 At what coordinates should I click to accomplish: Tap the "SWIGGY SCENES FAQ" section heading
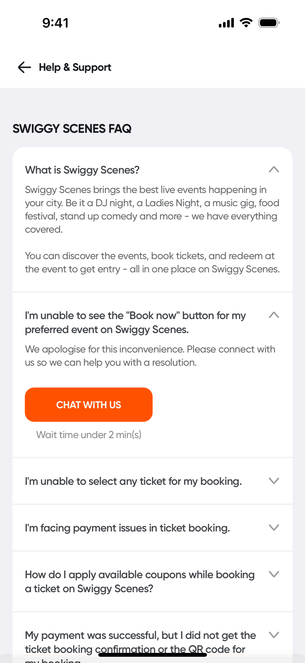[x=72, y=129]
